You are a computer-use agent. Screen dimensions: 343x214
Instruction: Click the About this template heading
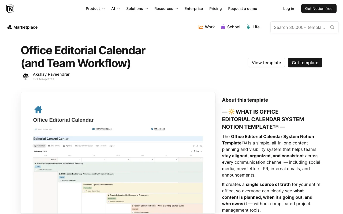click(245, 100)
